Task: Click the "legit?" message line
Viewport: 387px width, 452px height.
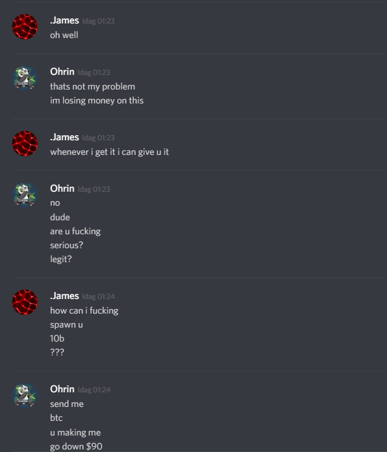Action: pyautogui.click(x=61, y=259)
